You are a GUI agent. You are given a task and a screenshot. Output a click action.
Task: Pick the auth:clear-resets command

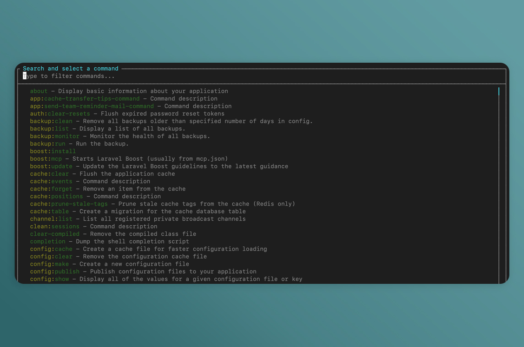click(60, 114)
